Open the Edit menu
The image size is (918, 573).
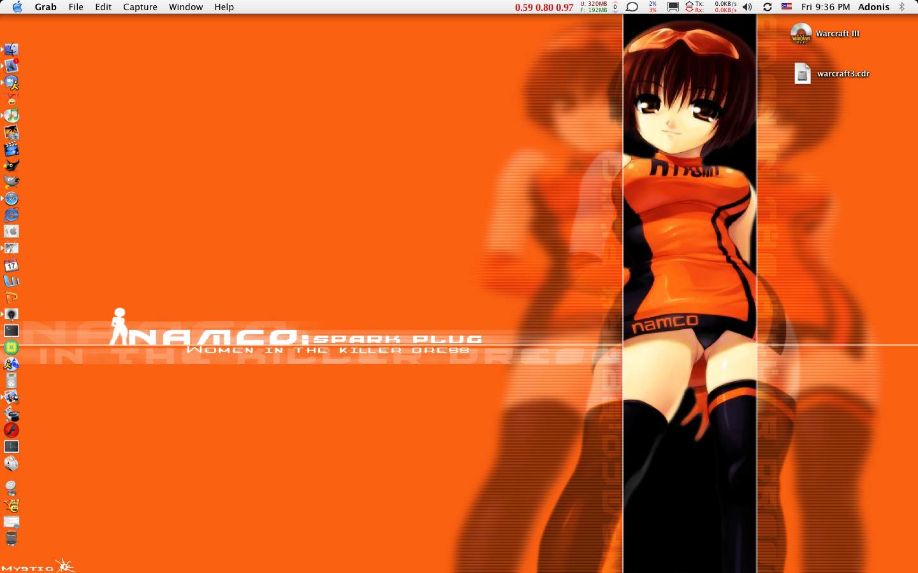[103, 7]
